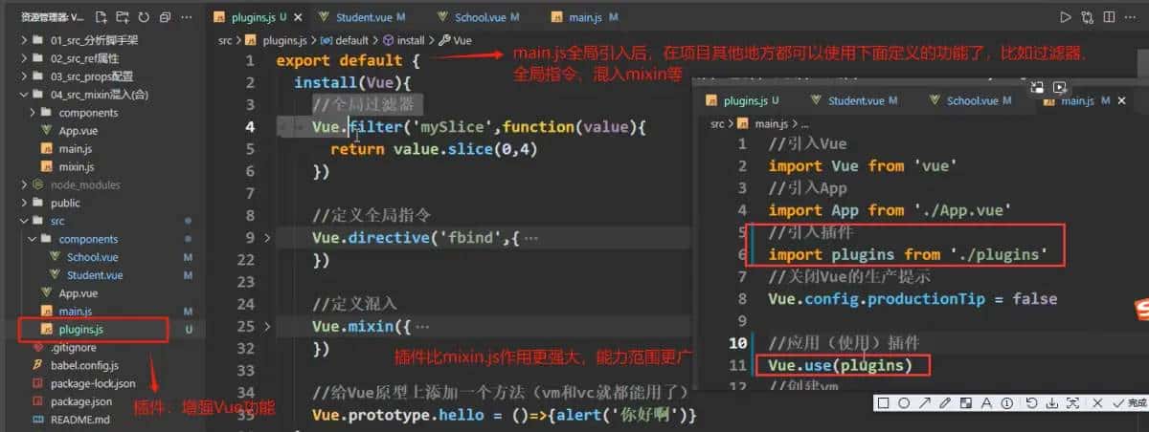This screenshot has height=432, width=1149.
Task: Open App.vue under the src folder
Action: coord(78,293)
